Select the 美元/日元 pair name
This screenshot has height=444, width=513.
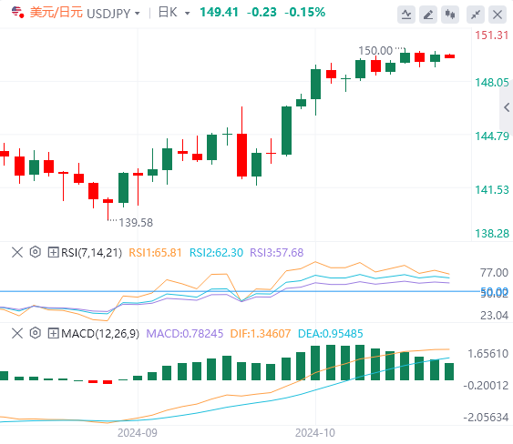coord(56,13)
